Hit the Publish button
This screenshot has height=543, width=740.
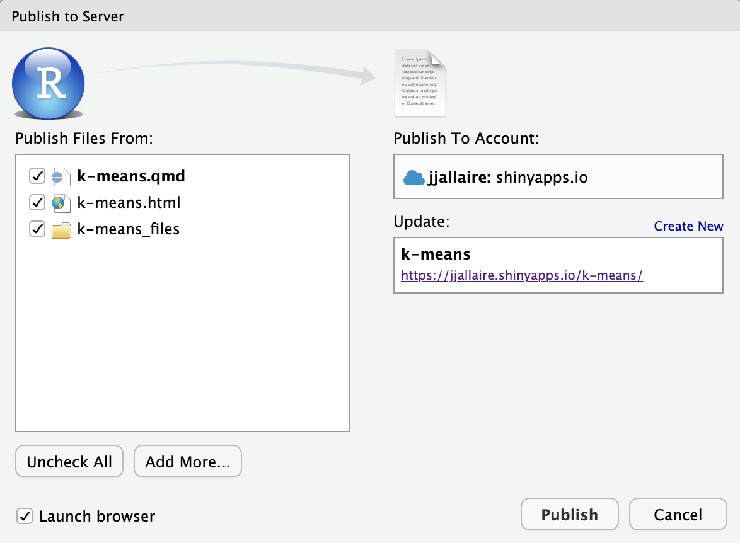point(569,515)
